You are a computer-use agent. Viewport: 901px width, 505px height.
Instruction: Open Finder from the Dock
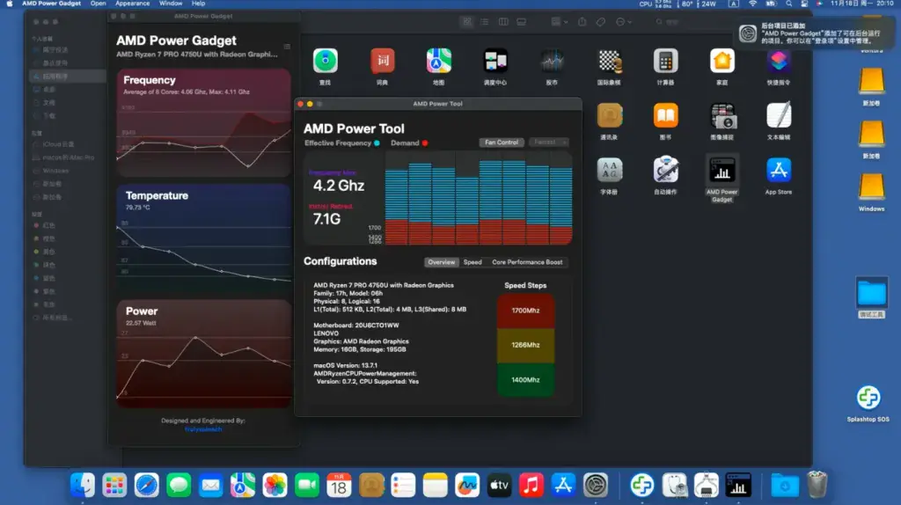(x=82, y=486)
